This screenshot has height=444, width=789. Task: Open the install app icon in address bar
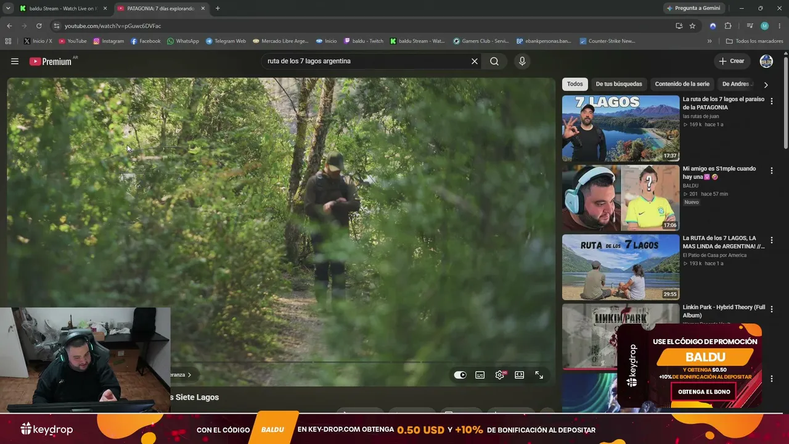tap(679, 26)
